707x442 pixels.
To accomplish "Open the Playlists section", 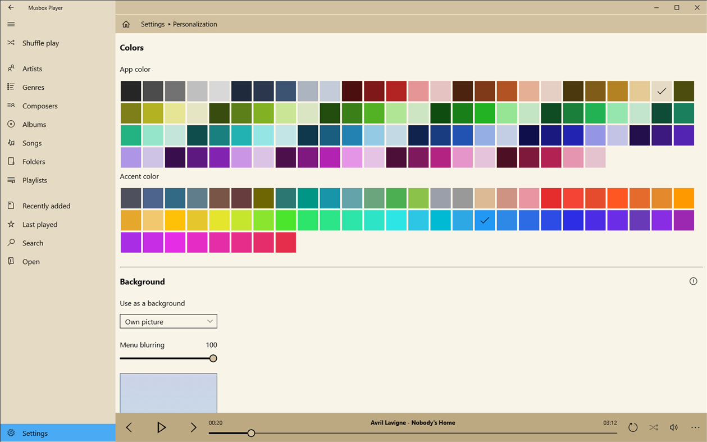I will 35,180.
